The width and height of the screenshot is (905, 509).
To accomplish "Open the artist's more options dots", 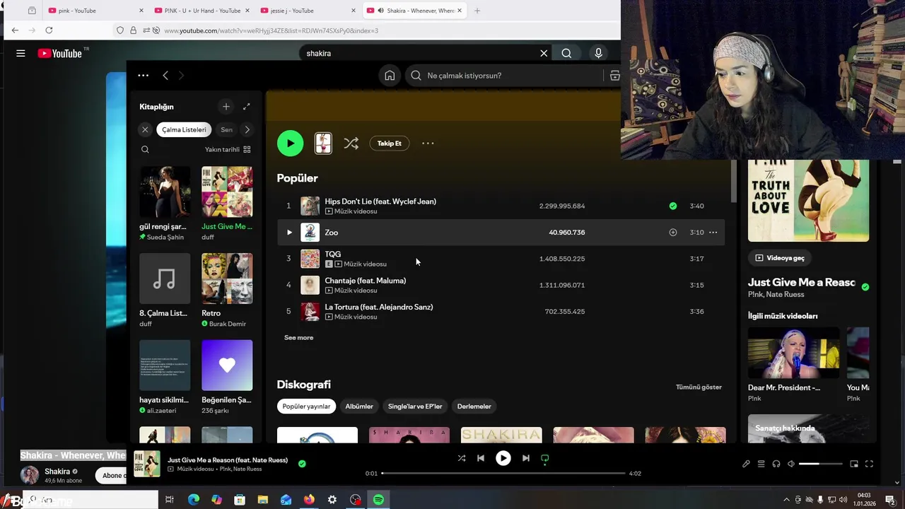I will pyautogui.click(x=428, y=144).
